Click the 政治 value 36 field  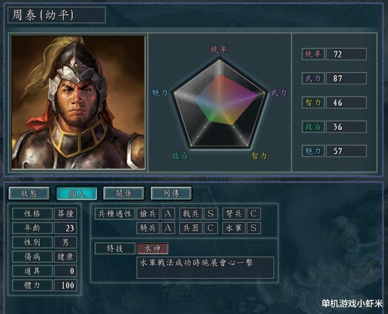pos(346,127)
